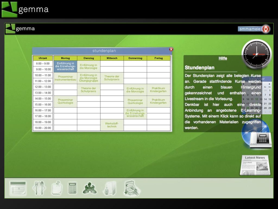Click the small gemma logo inside the desktop
The image size is (278, 209).
(x=20, y=29)
